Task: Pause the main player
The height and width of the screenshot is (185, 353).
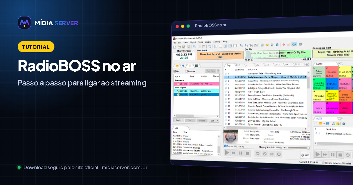Action: [x=241, y=153]
